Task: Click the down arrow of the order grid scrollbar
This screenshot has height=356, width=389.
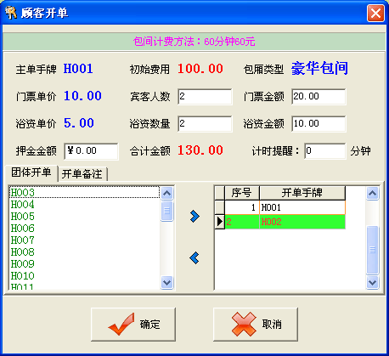Action: 372,282
